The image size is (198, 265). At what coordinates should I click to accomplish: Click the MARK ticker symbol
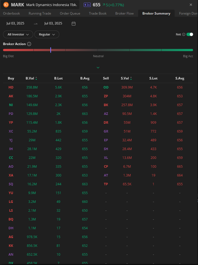coord(18,5)
